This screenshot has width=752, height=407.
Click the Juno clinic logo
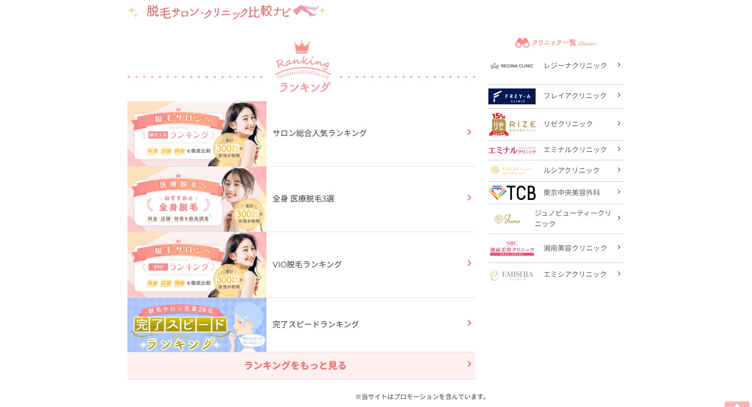point(507,219)
